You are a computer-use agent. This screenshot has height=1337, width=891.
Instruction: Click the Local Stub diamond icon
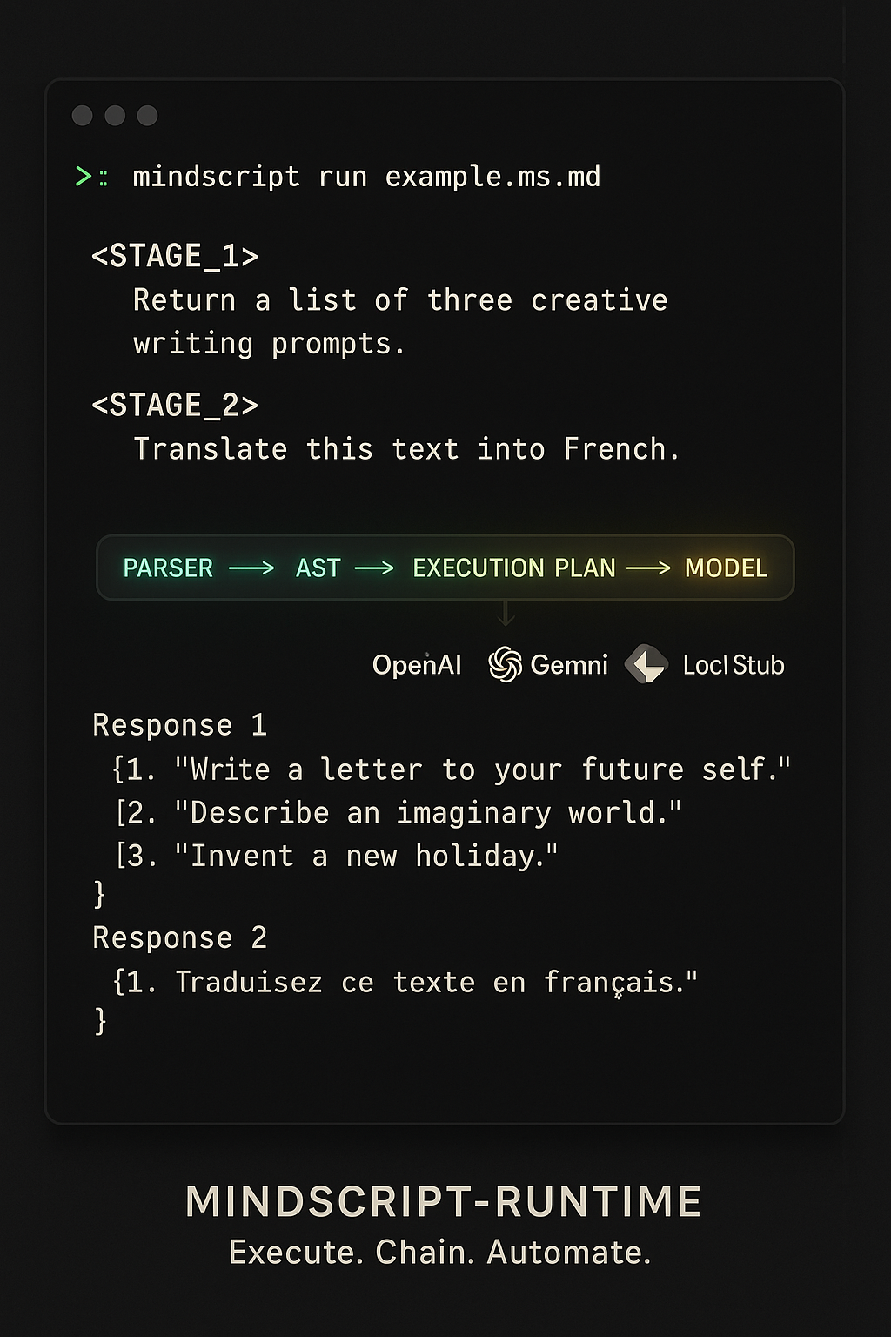pos(646,664)
